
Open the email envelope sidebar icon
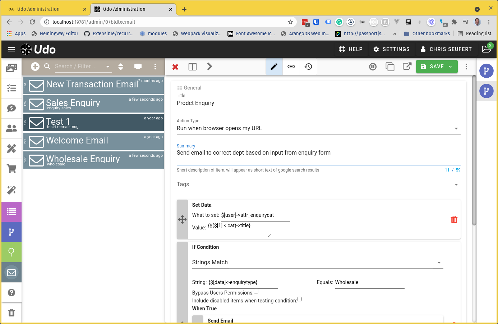click(x=11, y=272)
